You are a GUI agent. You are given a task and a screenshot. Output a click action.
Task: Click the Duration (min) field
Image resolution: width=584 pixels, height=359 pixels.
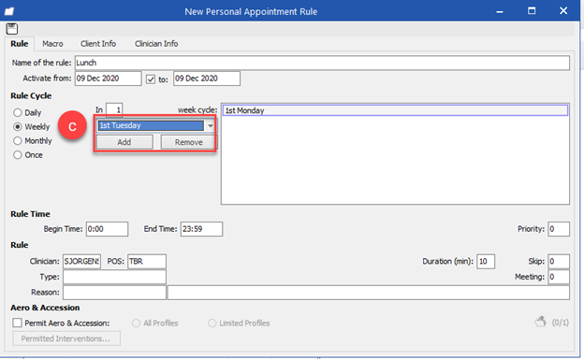486,262
